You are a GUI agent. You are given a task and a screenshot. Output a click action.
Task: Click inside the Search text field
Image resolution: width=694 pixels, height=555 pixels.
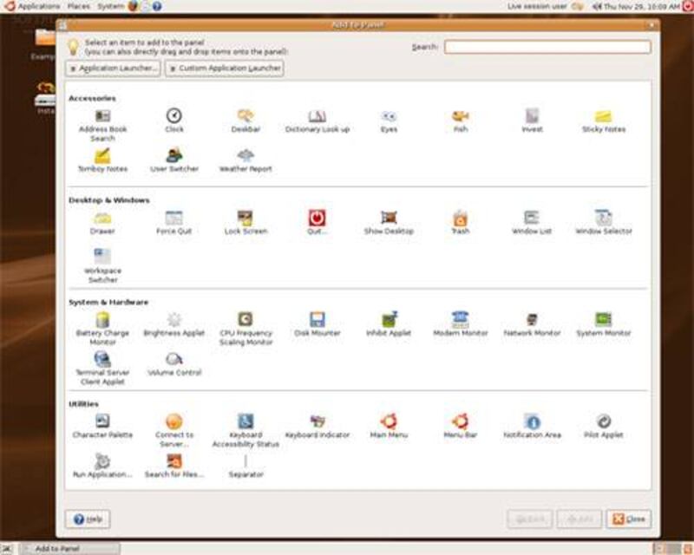click(x=547, y=47)
